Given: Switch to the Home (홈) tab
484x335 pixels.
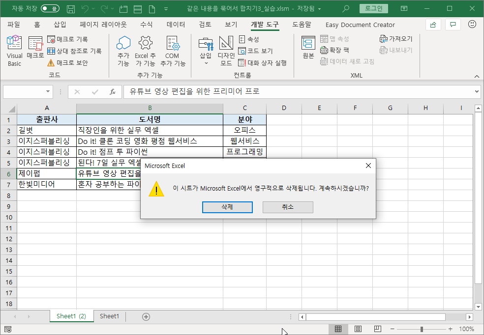Looking at the screenshot, I should click(37, 25).
